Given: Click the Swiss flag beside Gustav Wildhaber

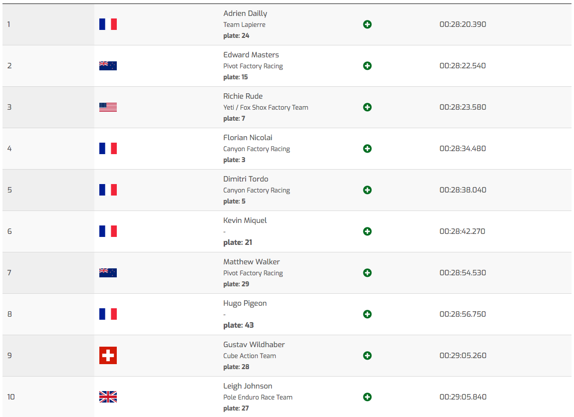Looking at the screenshot, I should pos(108,356).
